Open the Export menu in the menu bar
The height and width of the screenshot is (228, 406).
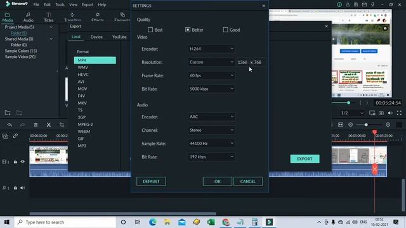pos(88,4)
